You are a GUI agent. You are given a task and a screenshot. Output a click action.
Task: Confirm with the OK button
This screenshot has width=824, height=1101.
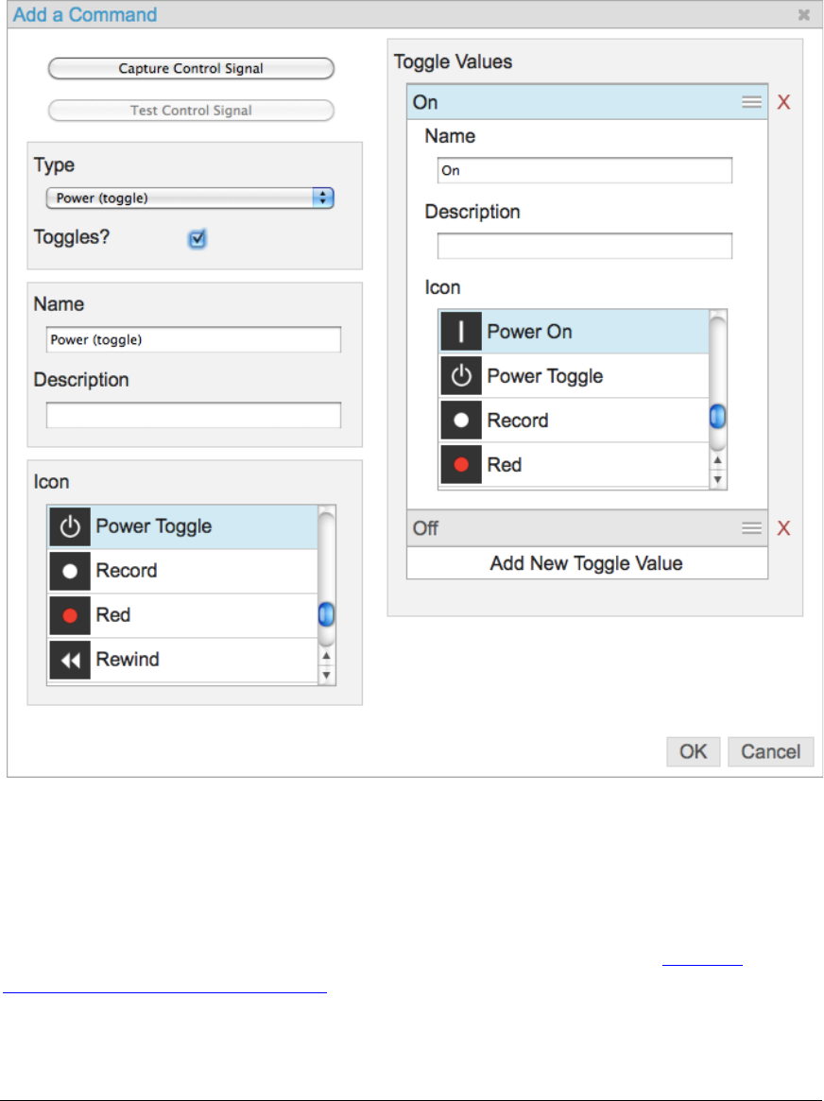[693, 751]
